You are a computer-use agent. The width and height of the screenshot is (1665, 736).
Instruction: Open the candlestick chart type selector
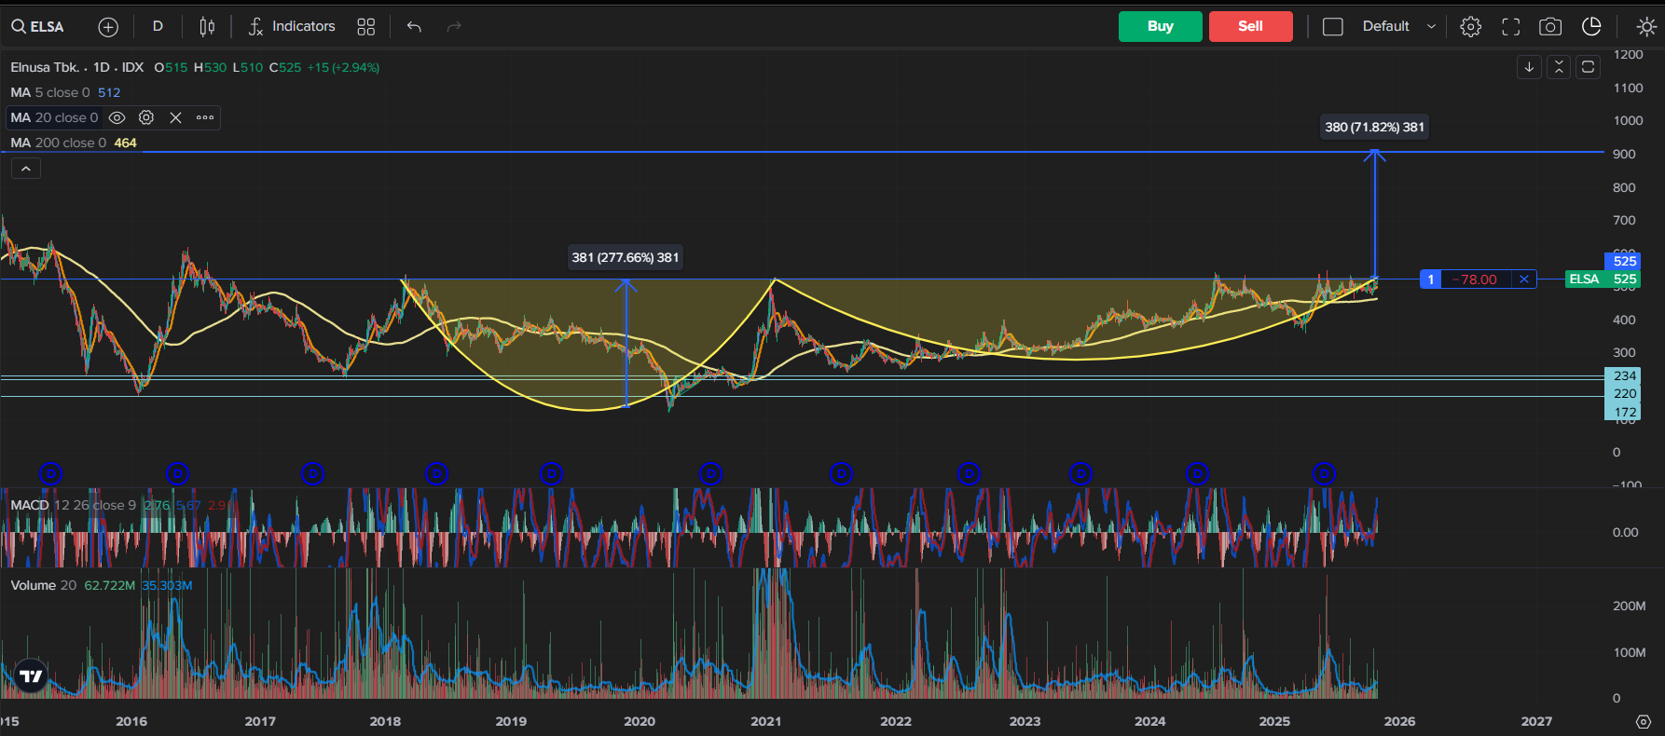point(207,27)
